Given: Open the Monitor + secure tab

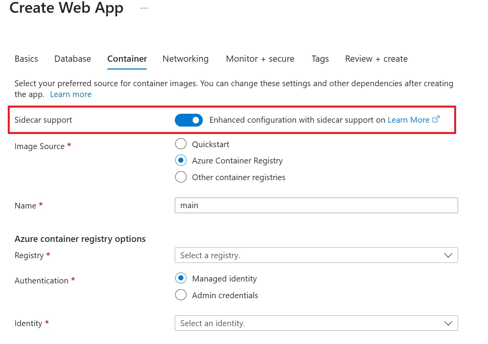Looking at the screenshot, I should point(260,59).
